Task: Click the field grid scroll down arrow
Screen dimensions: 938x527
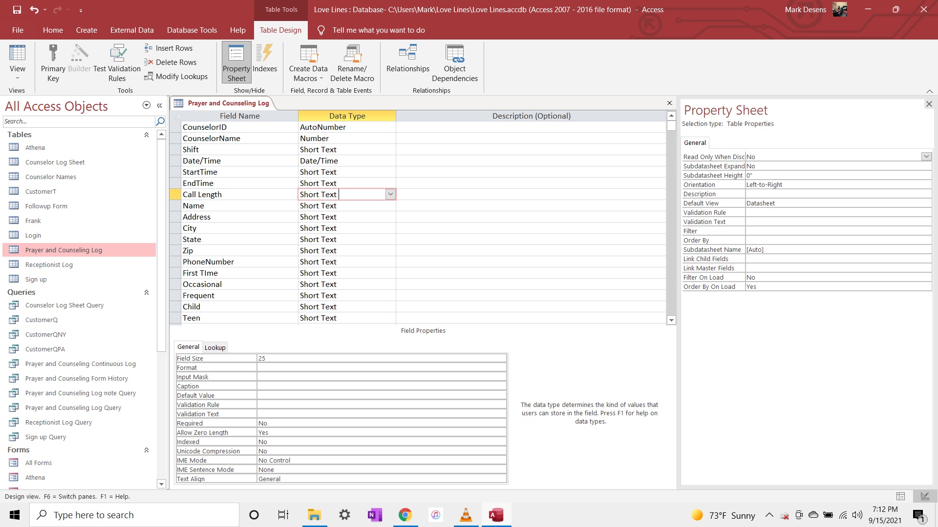Action: 671,320
